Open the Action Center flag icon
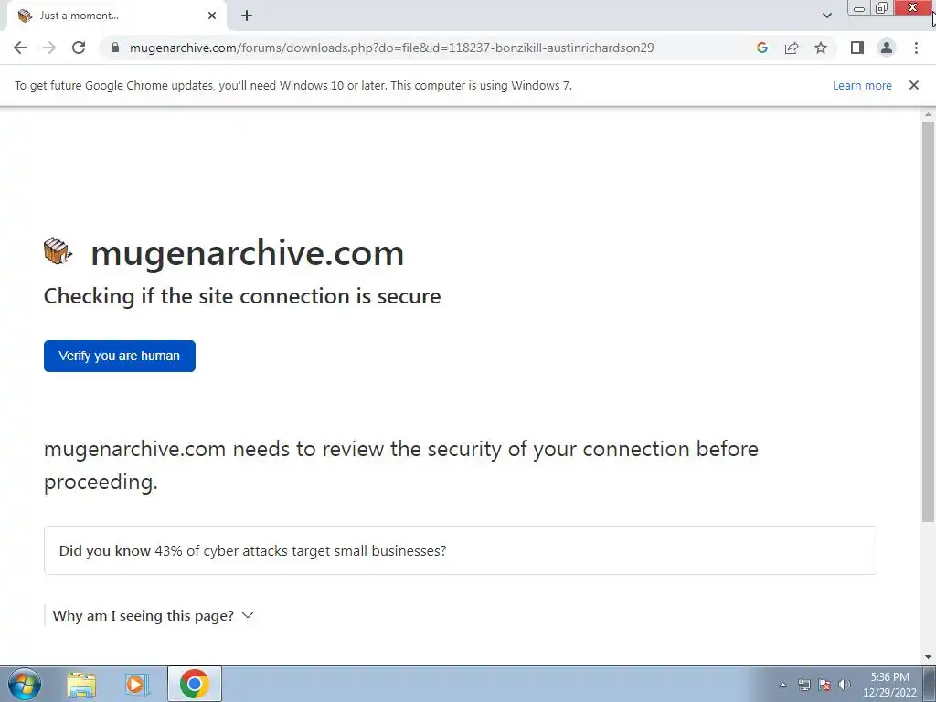This screenshot has height=702, width=936. pyautogui.click(x=824, y=685)
